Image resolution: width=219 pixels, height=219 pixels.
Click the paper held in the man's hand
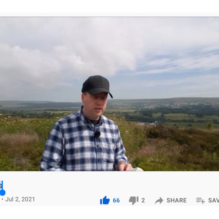136,169
